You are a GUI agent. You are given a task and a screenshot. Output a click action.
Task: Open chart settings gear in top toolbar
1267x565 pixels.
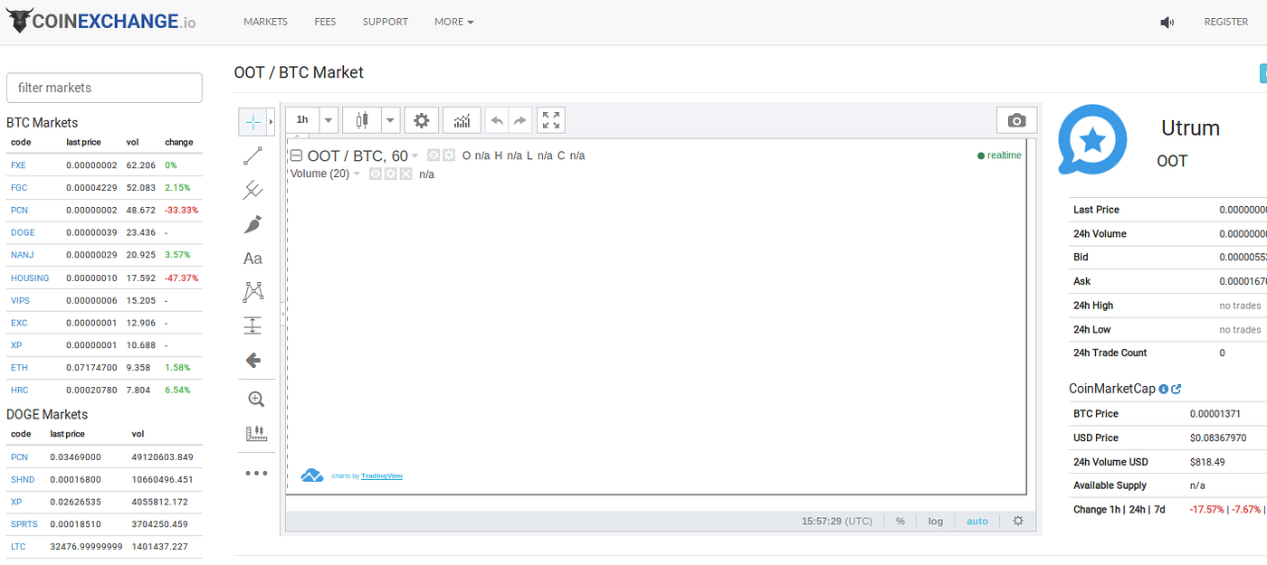coord(421,119)
